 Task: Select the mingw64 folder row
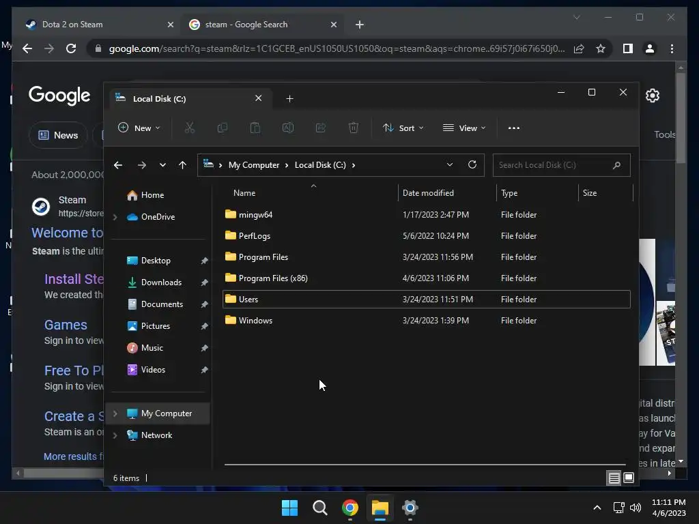(426, 215)
